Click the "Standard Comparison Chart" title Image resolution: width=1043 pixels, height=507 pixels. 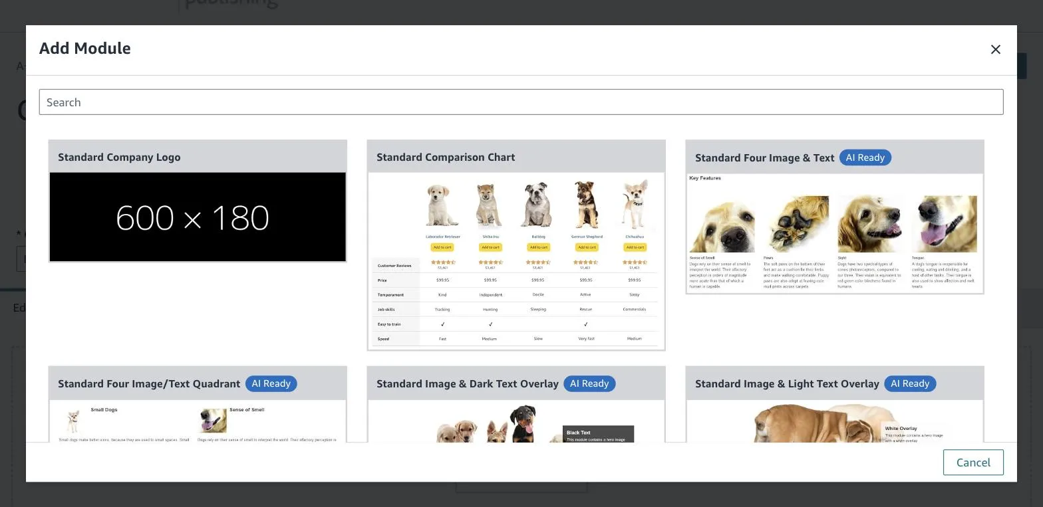click(446, 157)
